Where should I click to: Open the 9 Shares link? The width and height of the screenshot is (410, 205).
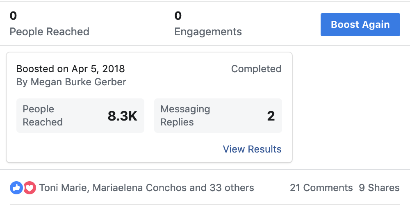point(379,188)
